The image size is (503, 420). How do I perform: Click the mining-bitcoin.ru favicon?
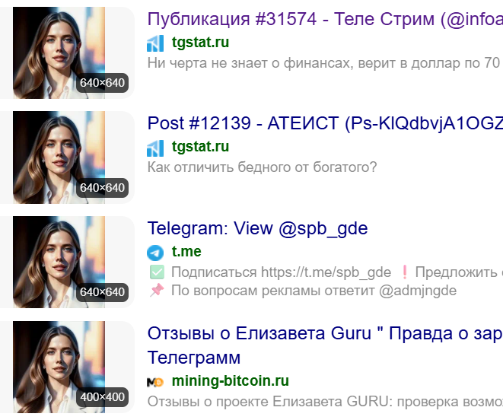(155, 382)
